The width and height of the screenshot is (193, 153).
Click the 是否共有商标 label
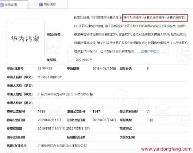coord(129,111)
